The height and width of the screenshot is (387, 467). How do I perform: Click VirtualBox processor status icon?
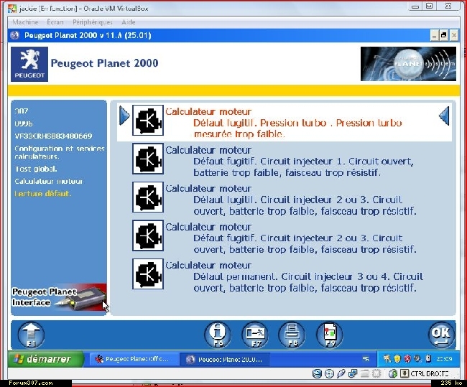[376, 373]
